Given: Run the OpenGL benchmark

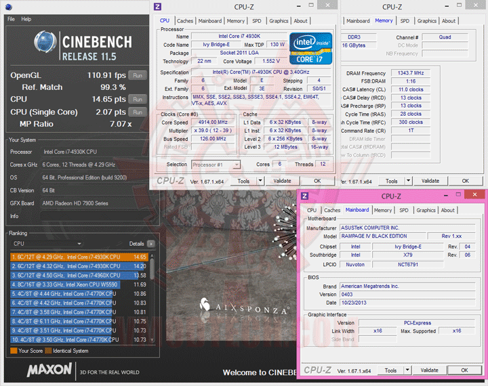Looking at the screenshot, I should coord(138,75).
